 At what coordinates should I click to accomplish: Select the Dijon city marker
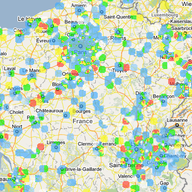coord(141,98)
